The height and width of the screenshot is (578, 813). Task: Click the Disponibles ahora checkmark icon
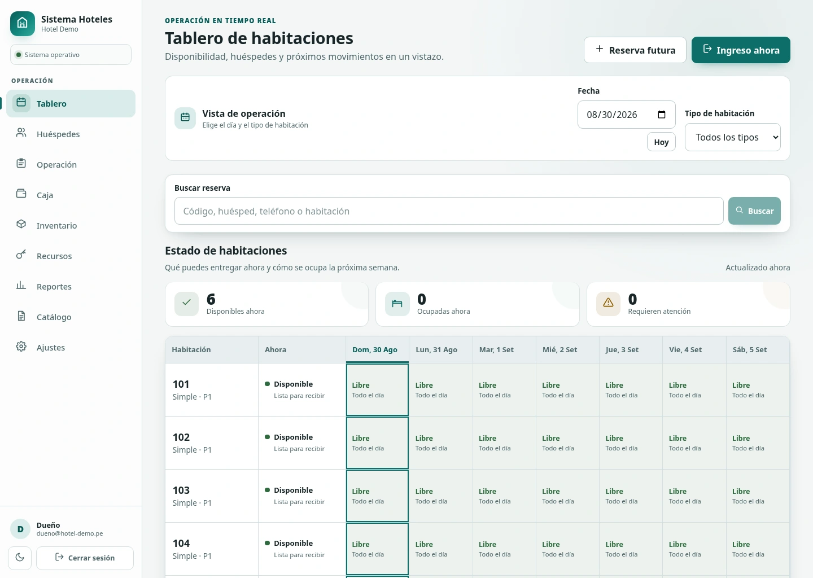click(x=186, y=303)
